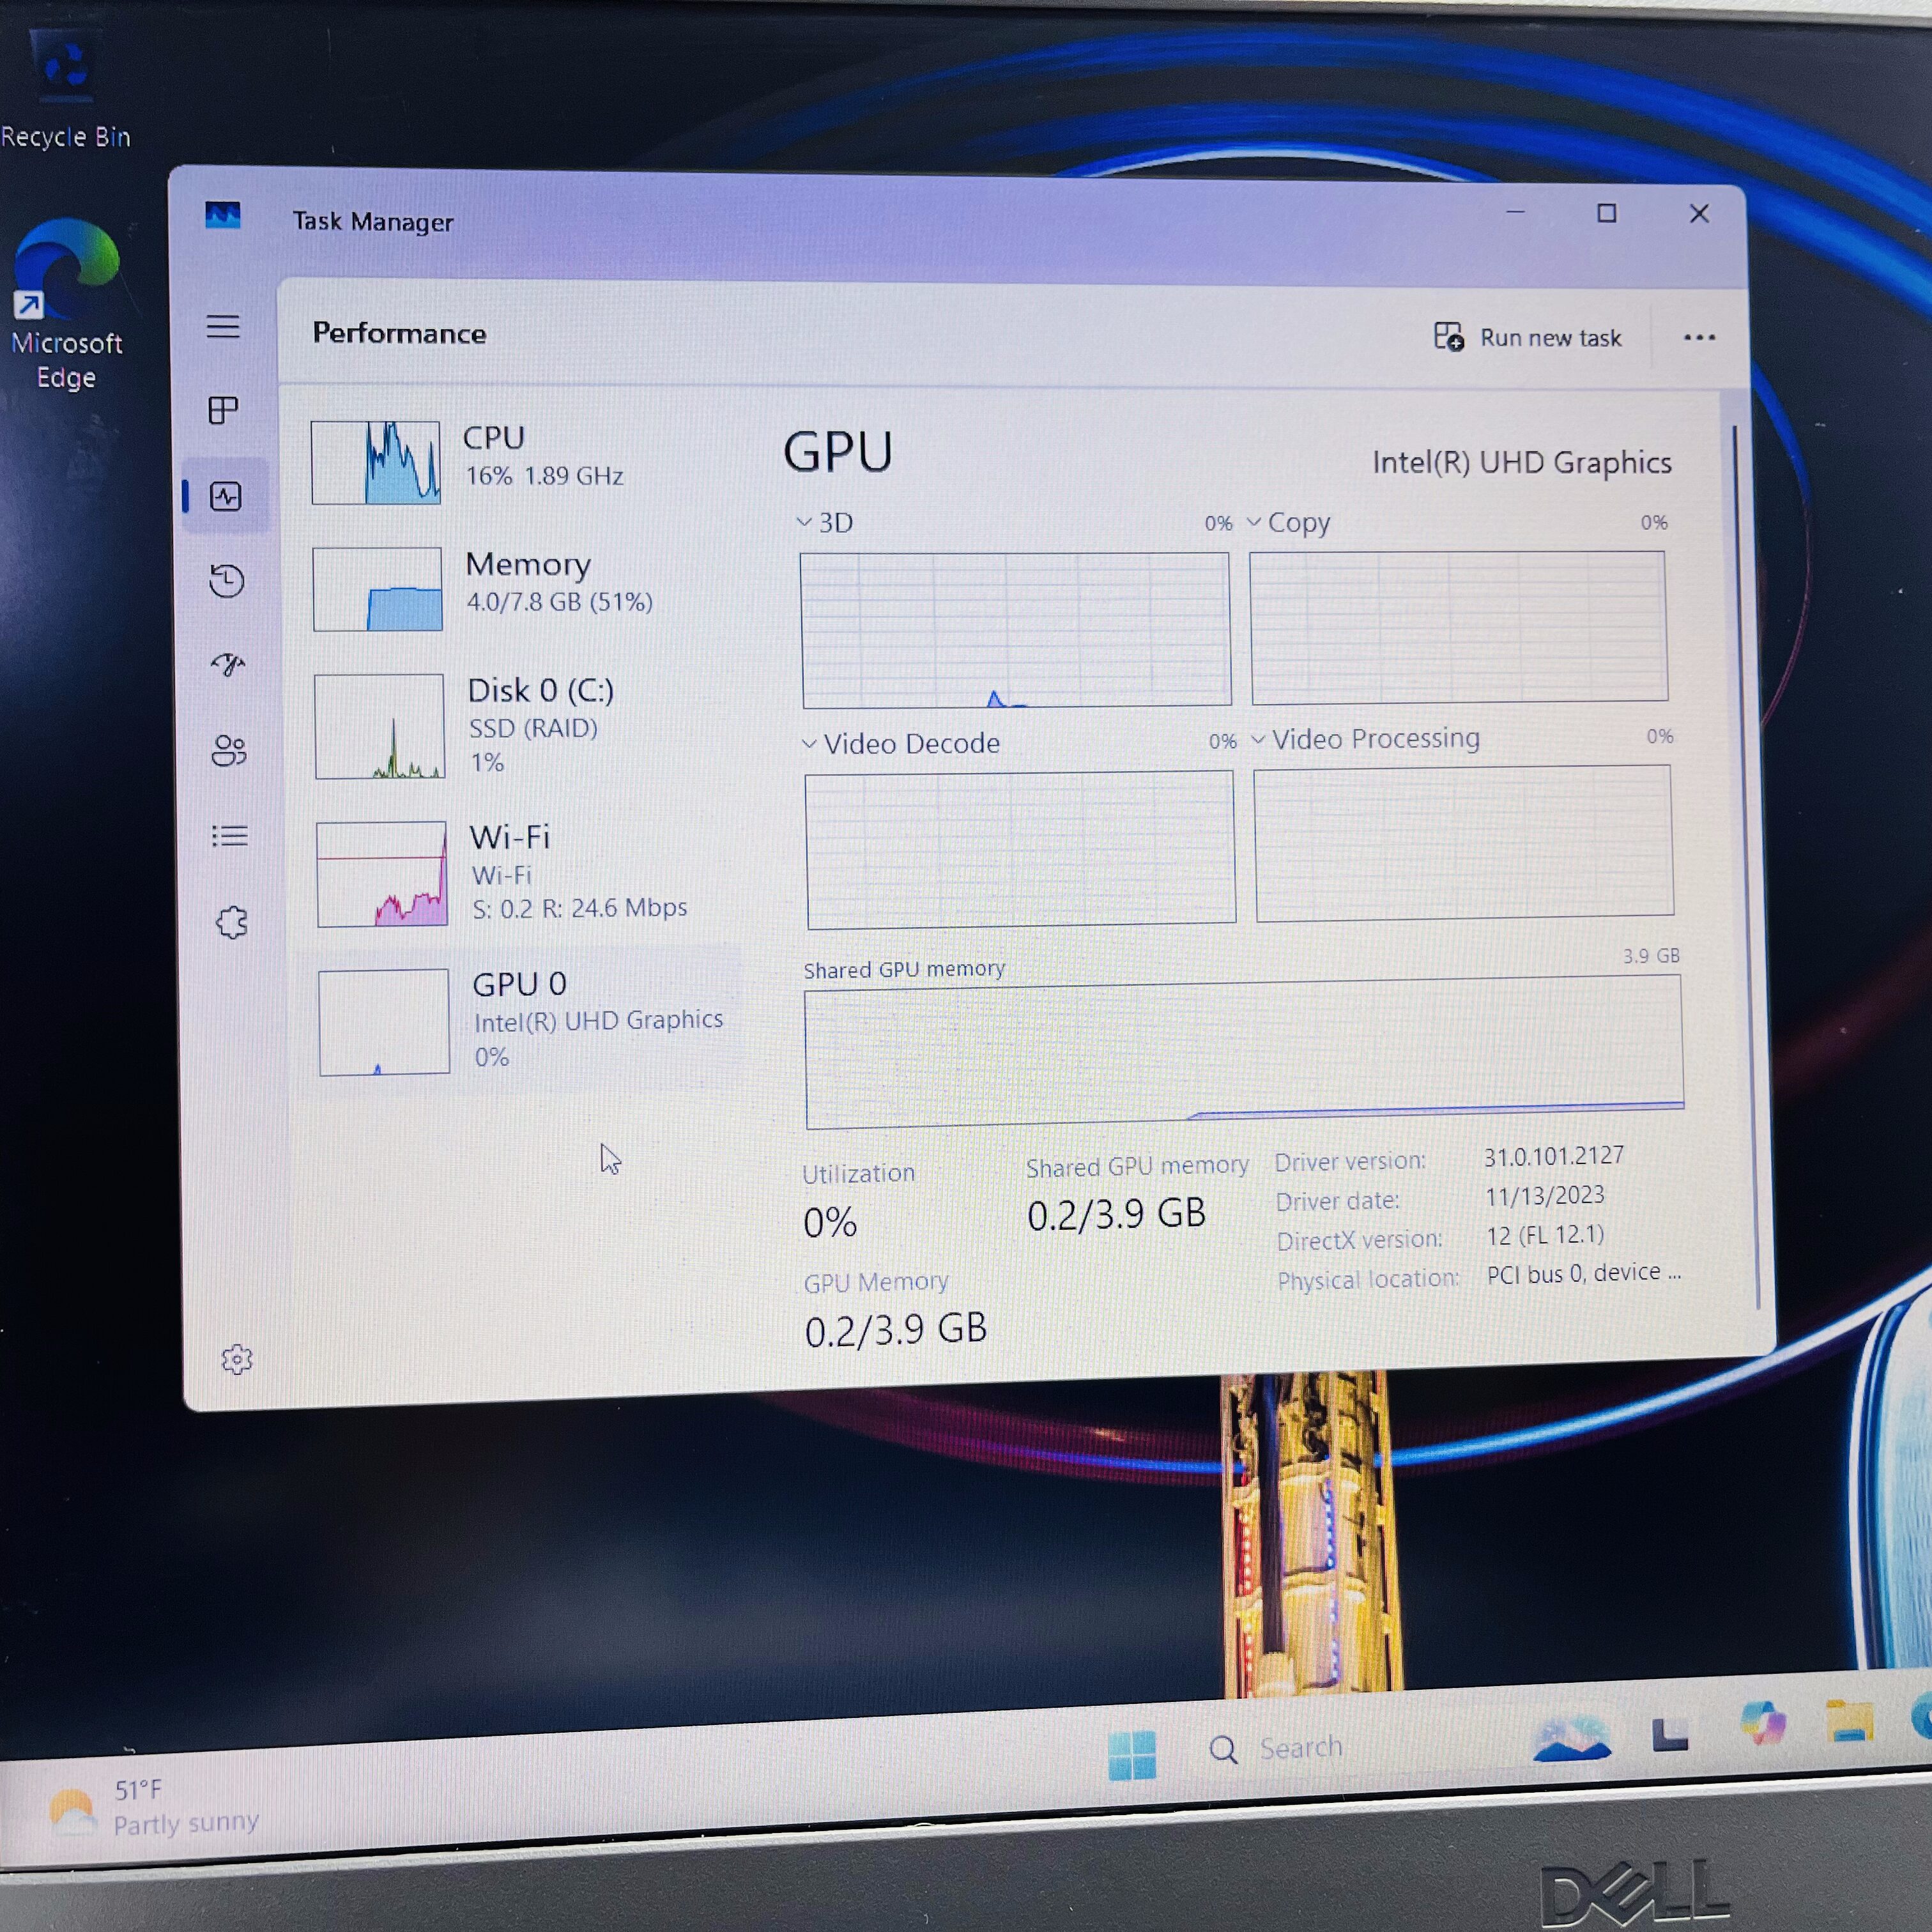Open the Startup apps sidebar icon
This screenshot has width=1932, height=1932.
pyautogui.click(x=228, y=665)
